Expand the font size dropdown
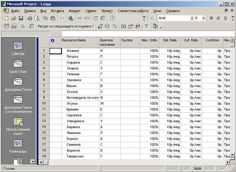 click(x=204, y=18)
